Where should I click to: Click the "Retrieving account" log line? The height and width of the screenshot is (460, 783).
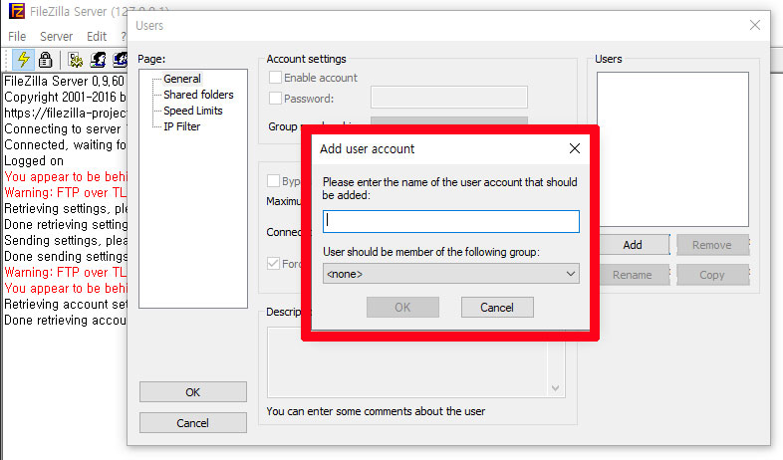pyautogui.click(x=65, y=305)
